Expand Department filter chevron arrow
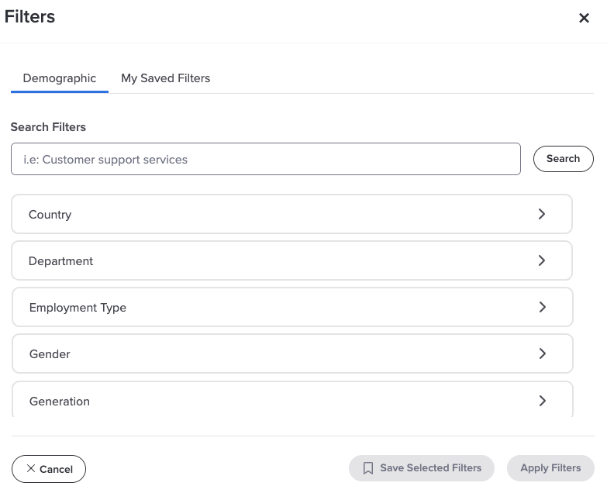The image size is (607, 493). point(542,260)
